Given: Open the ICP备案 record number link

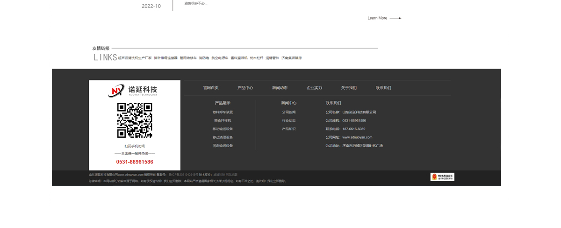Looking at the screenshot, I should tap(183, 175).
